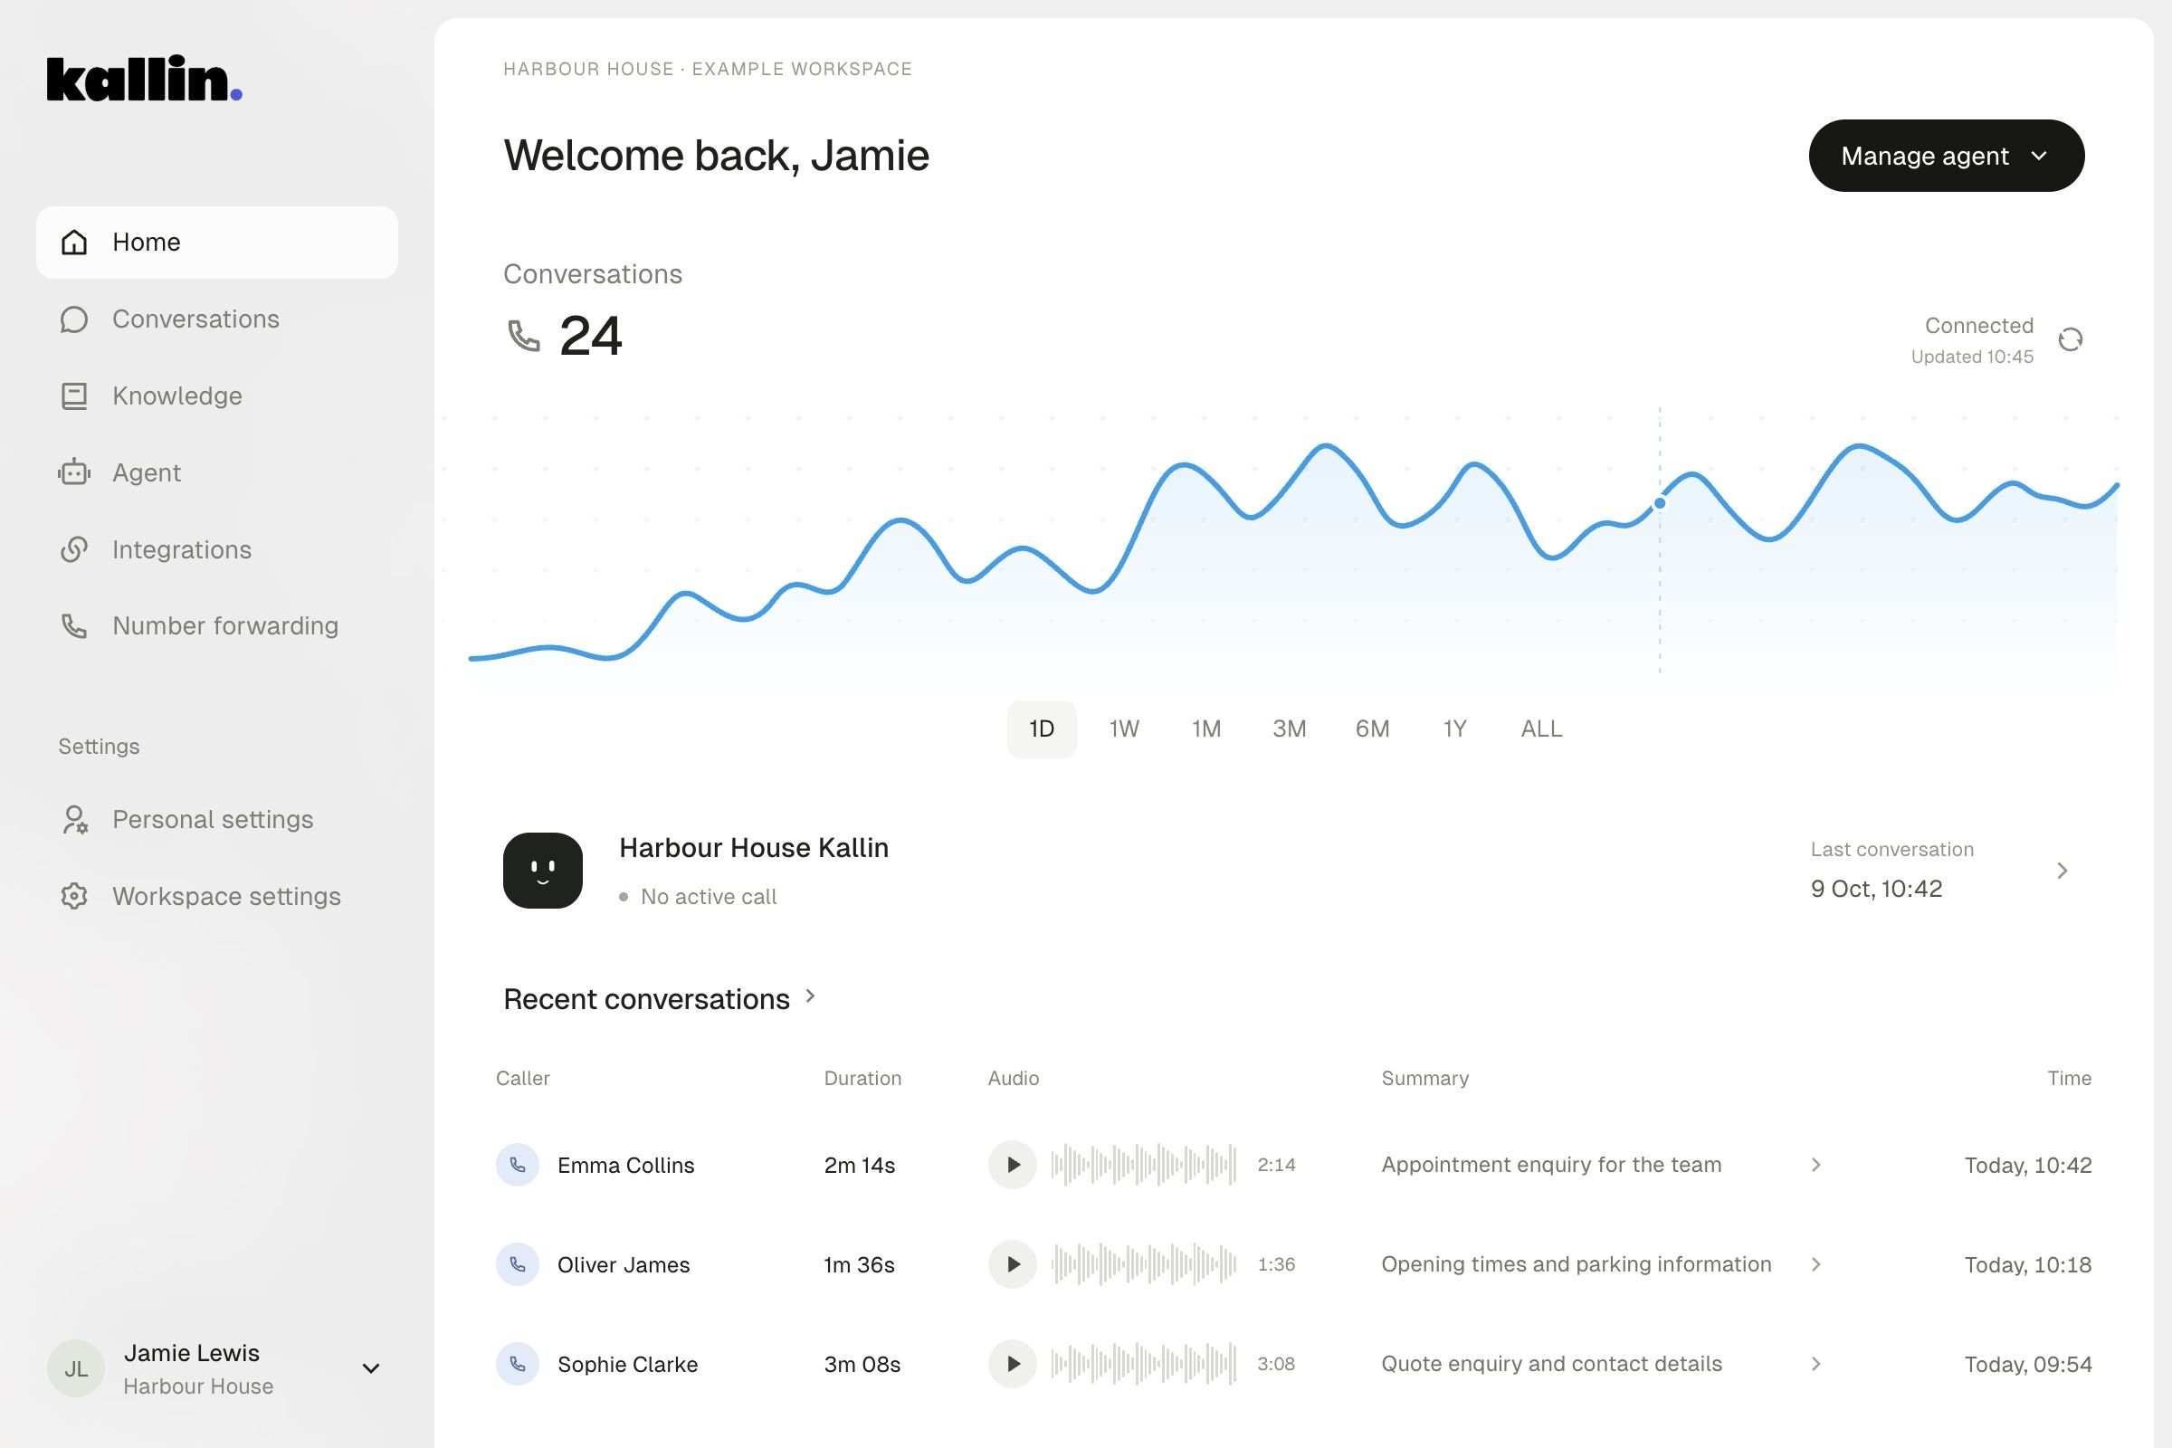Expand the Jamie Lewis account menu chevron
This screenshot has height=1448, width=2172.
click(371, 1368)
